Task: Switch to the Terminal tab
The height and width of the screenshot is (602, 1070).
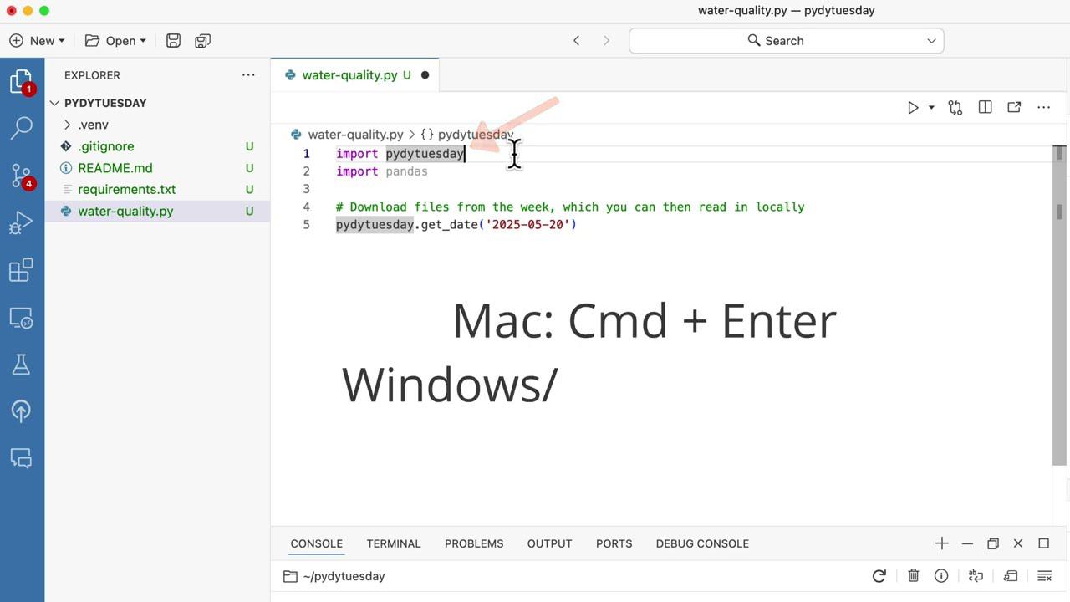Action: coord(393,543)
